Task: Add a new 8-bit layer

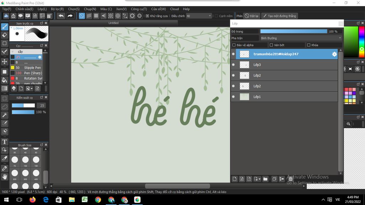Action: click(x=242, y=179)
